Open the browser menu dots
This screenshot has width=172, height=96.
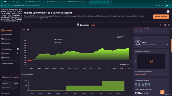(170, 6)
